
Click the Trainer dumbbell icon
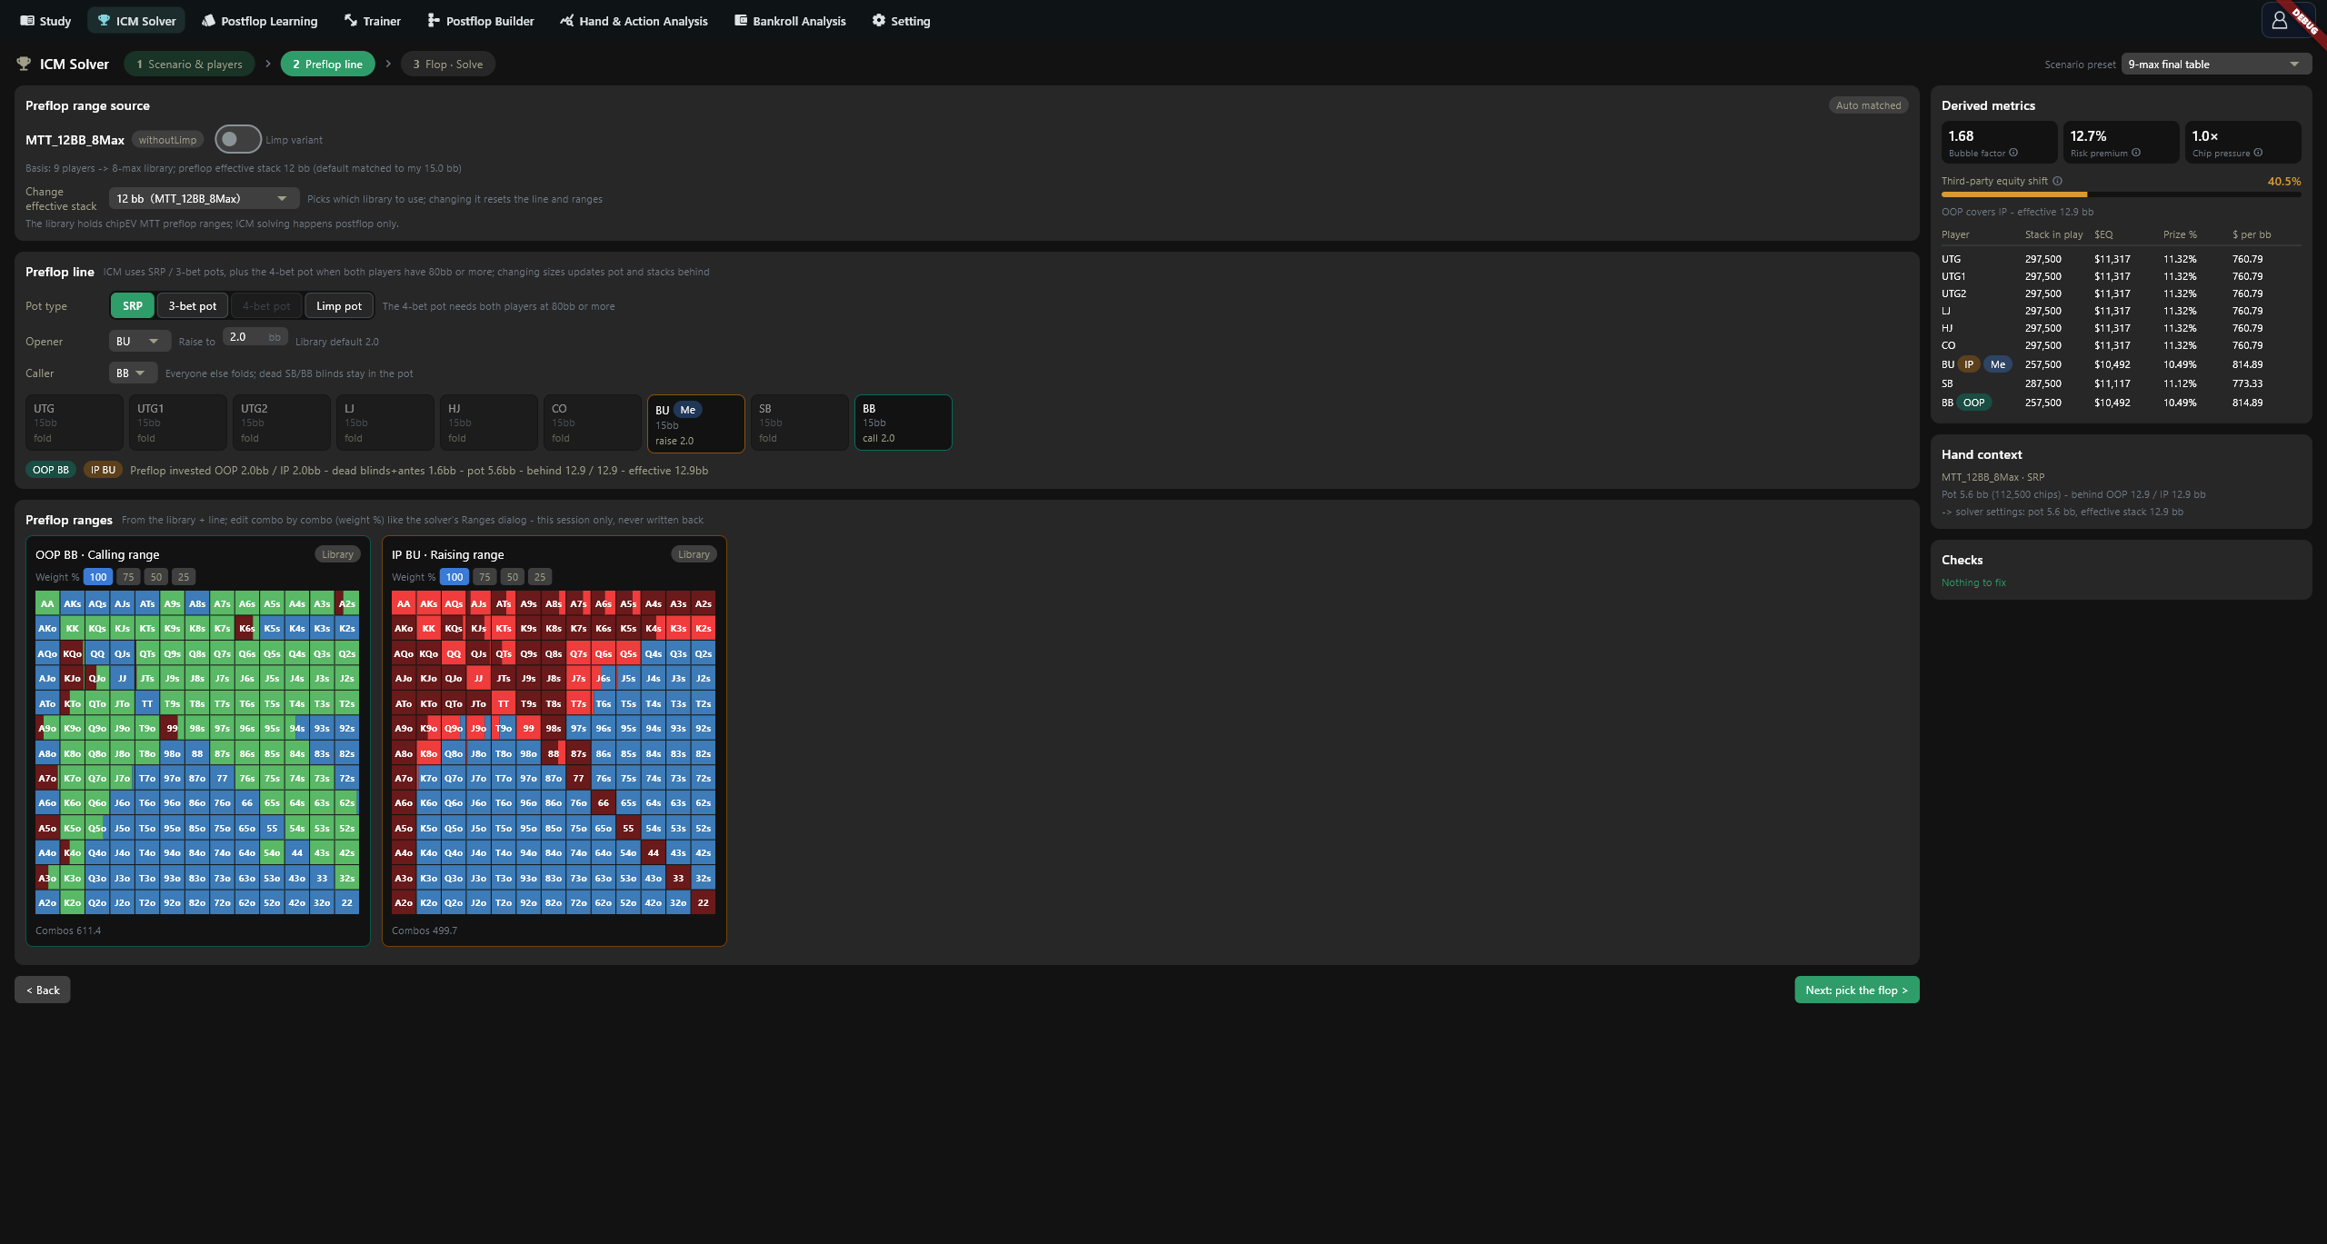click(350, 20)
